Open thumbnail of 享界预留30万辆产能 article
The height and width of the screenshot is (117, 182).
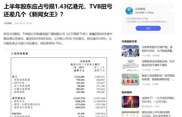pos(131,51)
